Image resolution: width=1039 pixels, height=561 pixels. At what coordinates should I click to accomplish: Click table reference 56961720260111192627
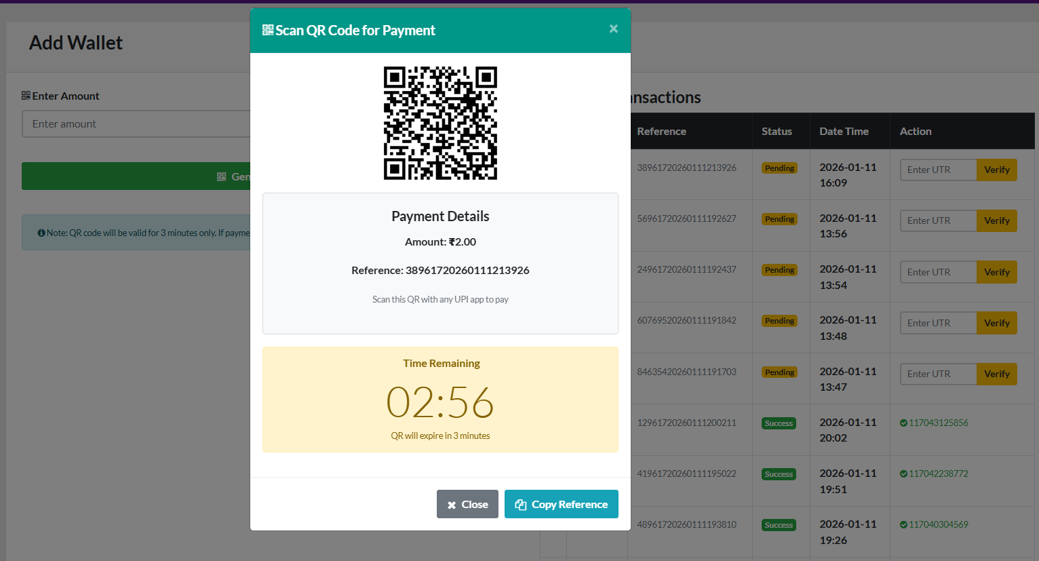tap(686, 218)
